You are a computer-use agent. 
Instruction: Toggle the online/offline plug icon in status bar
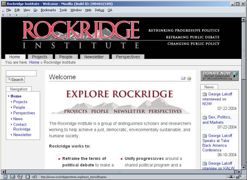pos(231,177)
